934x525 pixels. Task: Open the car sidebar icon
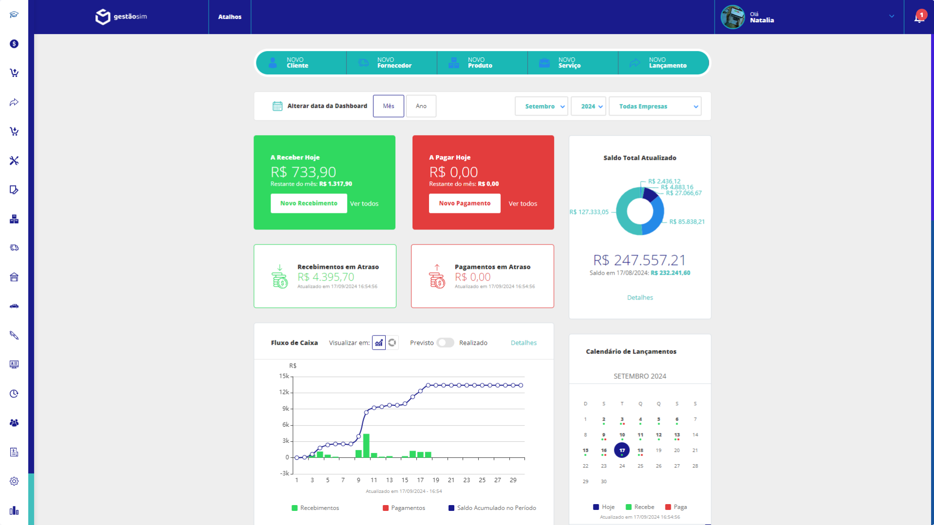click(x=14, y=306)
